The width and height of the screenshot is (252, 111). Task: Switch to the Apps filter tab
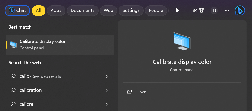(x=56, y=11)
